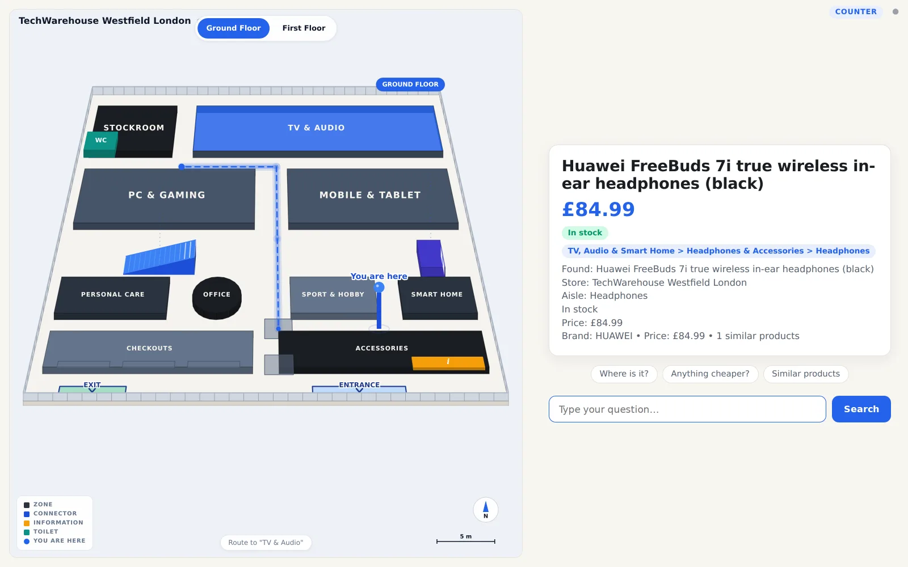The width and height of the screenshot is (908, 567).
Task: Click the GROUND FLOOR map badge
Action: coord(410,84)
